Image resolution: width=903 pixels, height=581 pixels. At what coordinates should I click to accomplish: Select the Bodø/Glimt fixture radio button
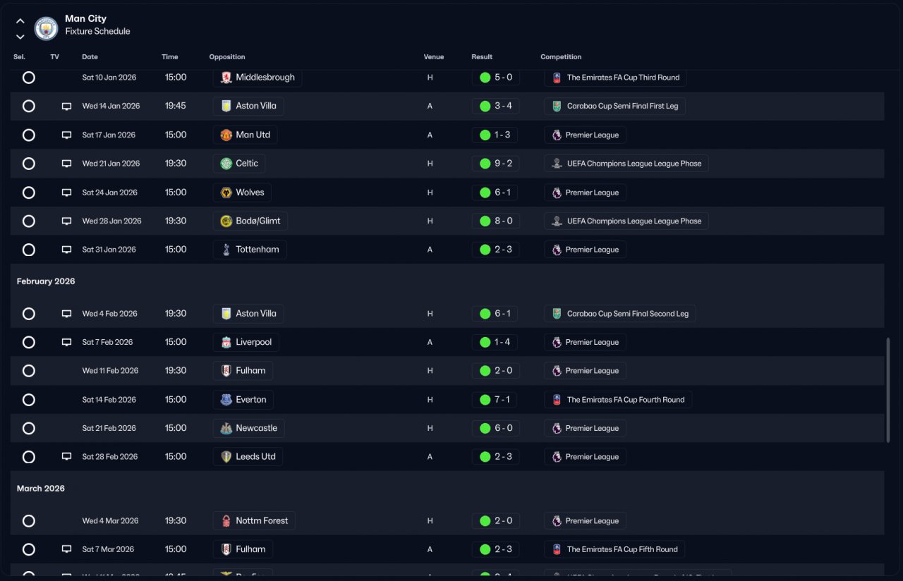coord(29,221)
